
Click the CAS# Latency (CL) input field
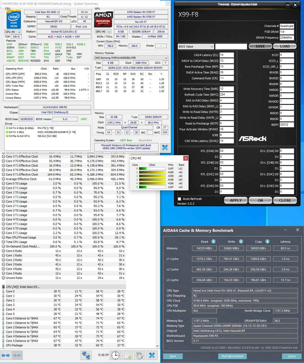(x=227, y=55)
